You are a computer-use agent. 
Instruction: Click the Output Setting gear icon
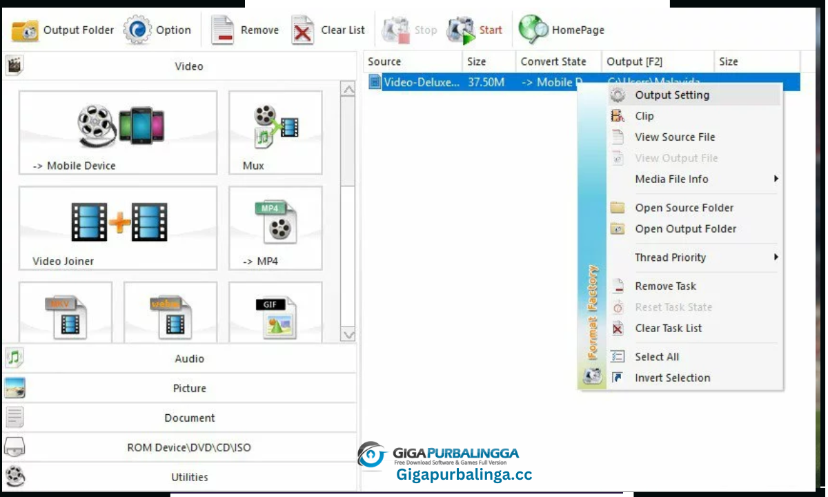coord(618,95)
